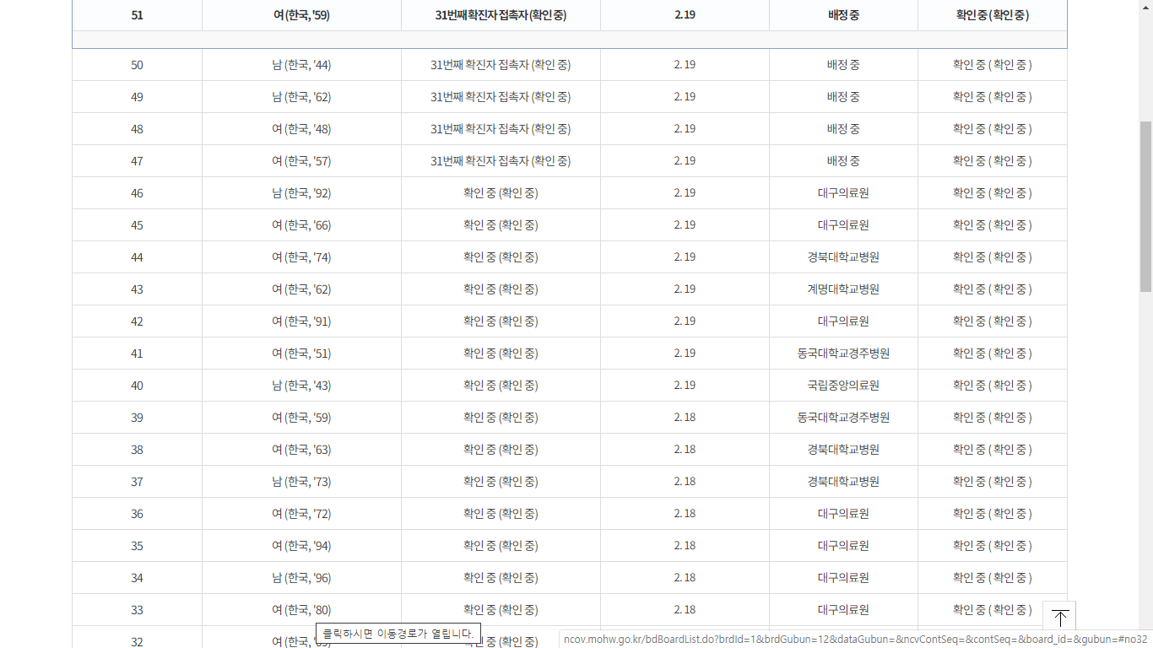Expand the patient 51 header row
This screenshot has height=648, width=1153.
click(137, 15)
